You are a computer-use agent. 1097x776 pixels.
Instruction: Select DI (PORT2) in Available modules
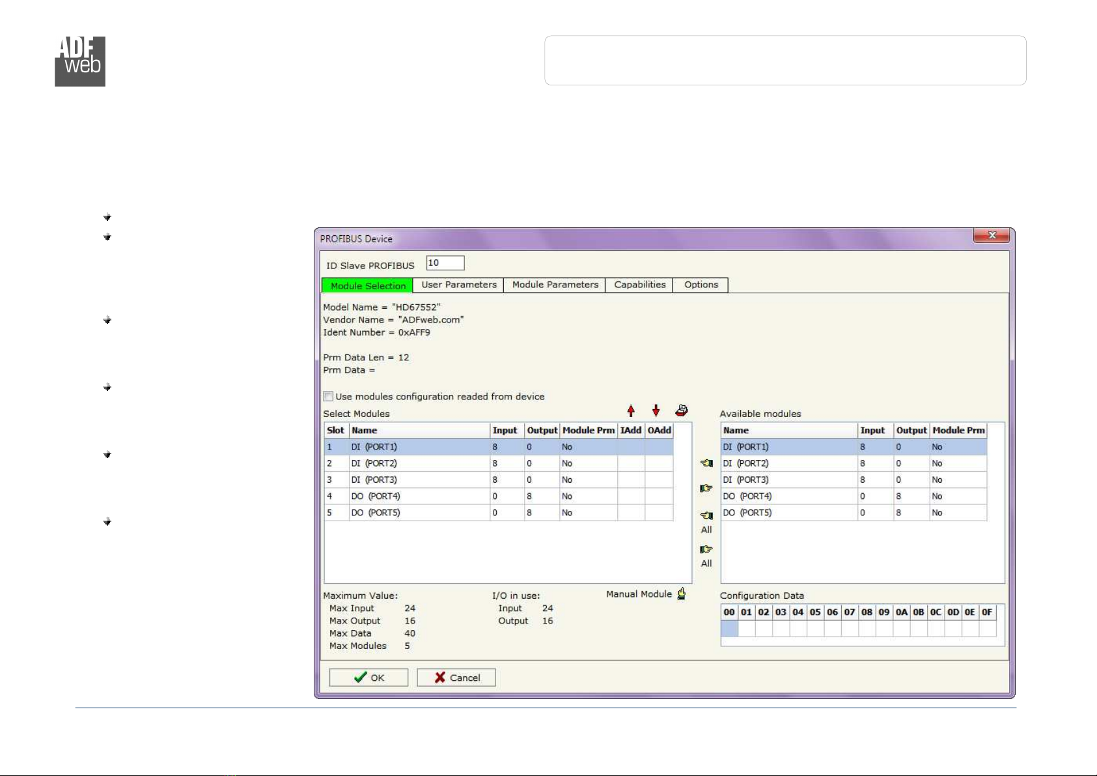pos(854,463)
